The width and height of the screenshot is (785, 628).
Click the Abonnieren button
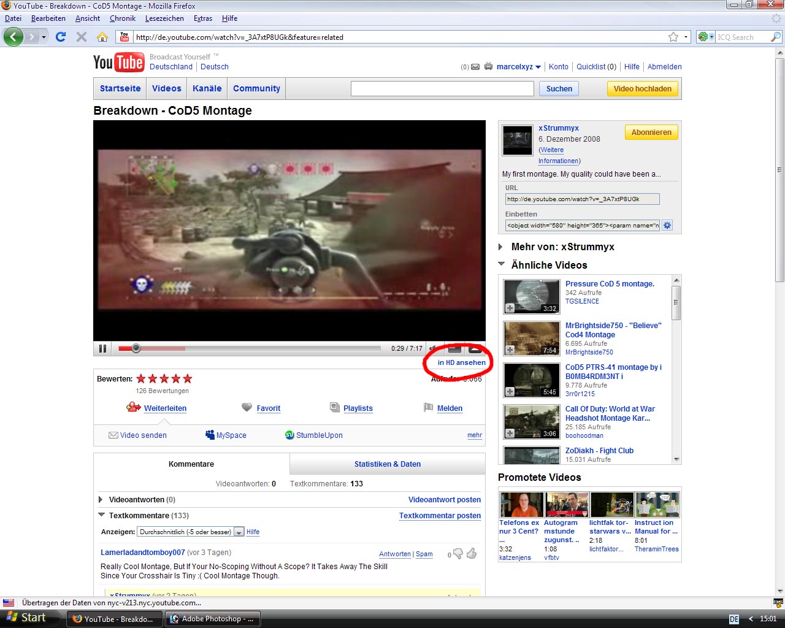click(651, 132)
